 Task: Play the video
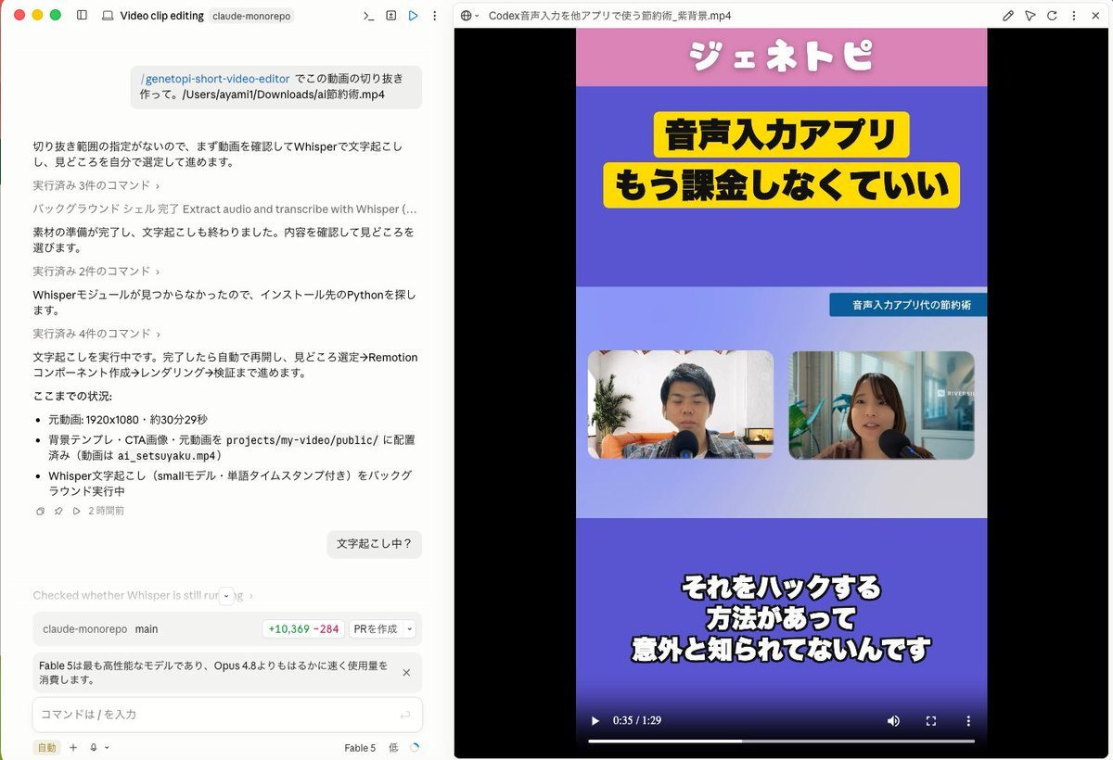click(595, 720)
